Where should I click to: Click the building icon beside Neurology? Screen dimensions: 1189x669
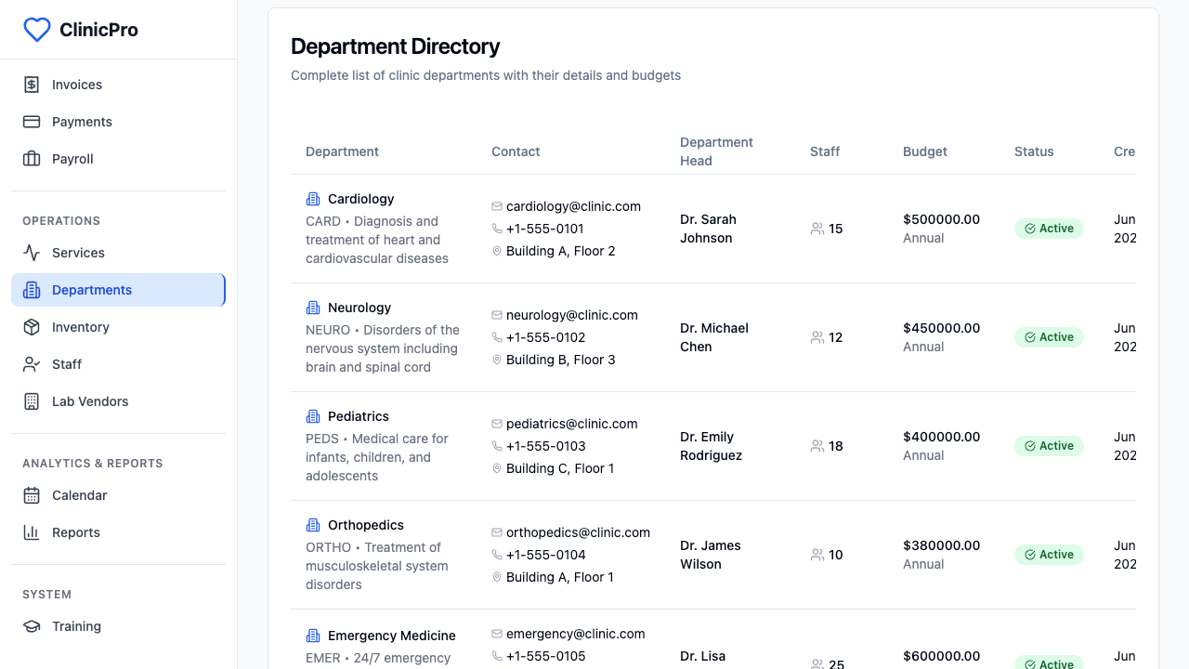point(313,308)
